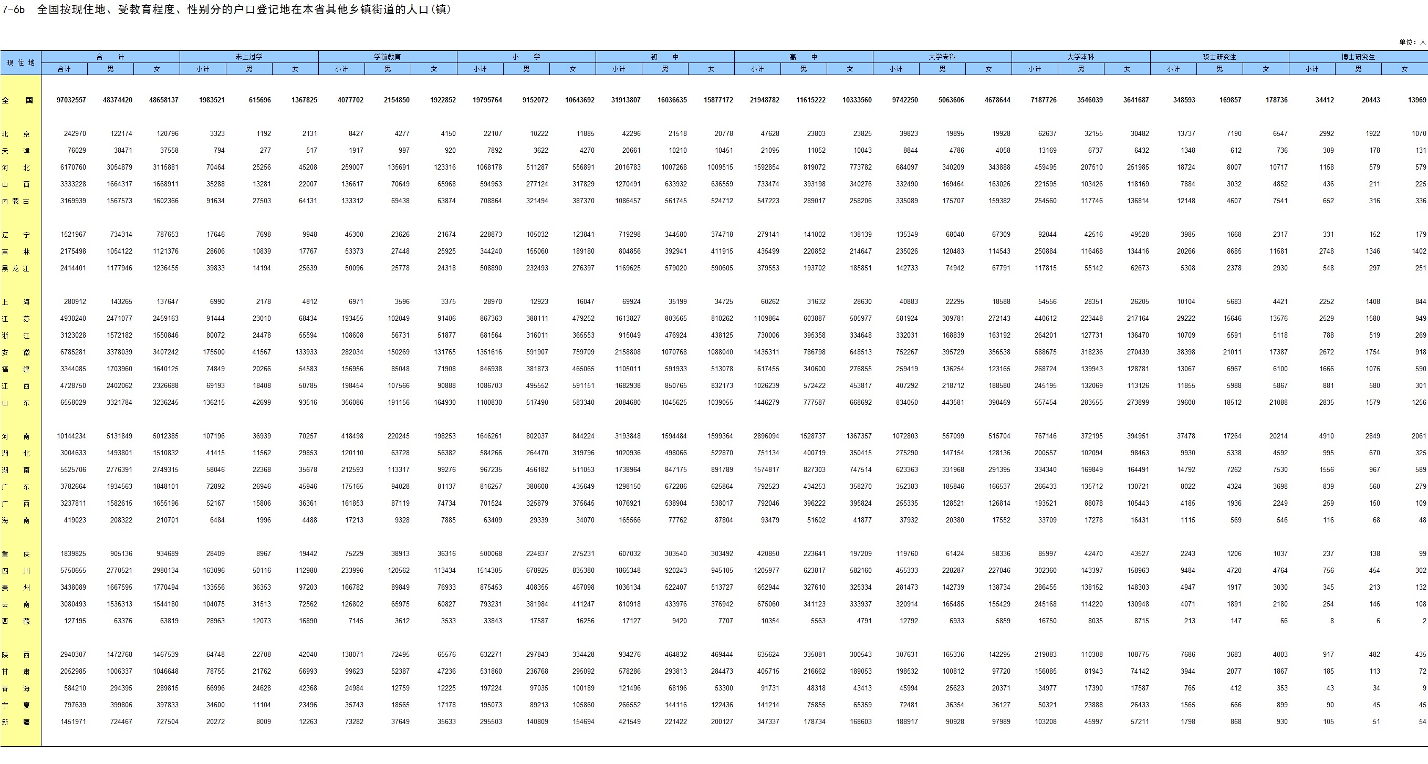Select Tianjin total cell 76029
Viewport: 1428px width, 764px height.
[77, 150]
